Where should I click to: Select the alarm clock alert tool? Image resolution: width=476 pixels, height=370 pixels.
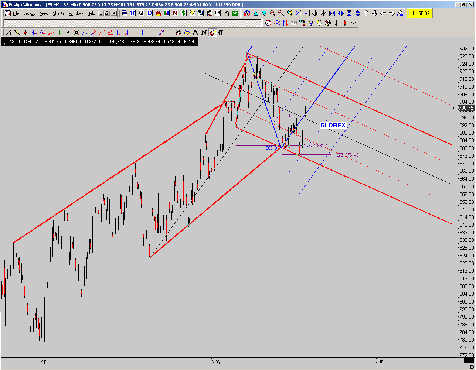tap(178, 32)
